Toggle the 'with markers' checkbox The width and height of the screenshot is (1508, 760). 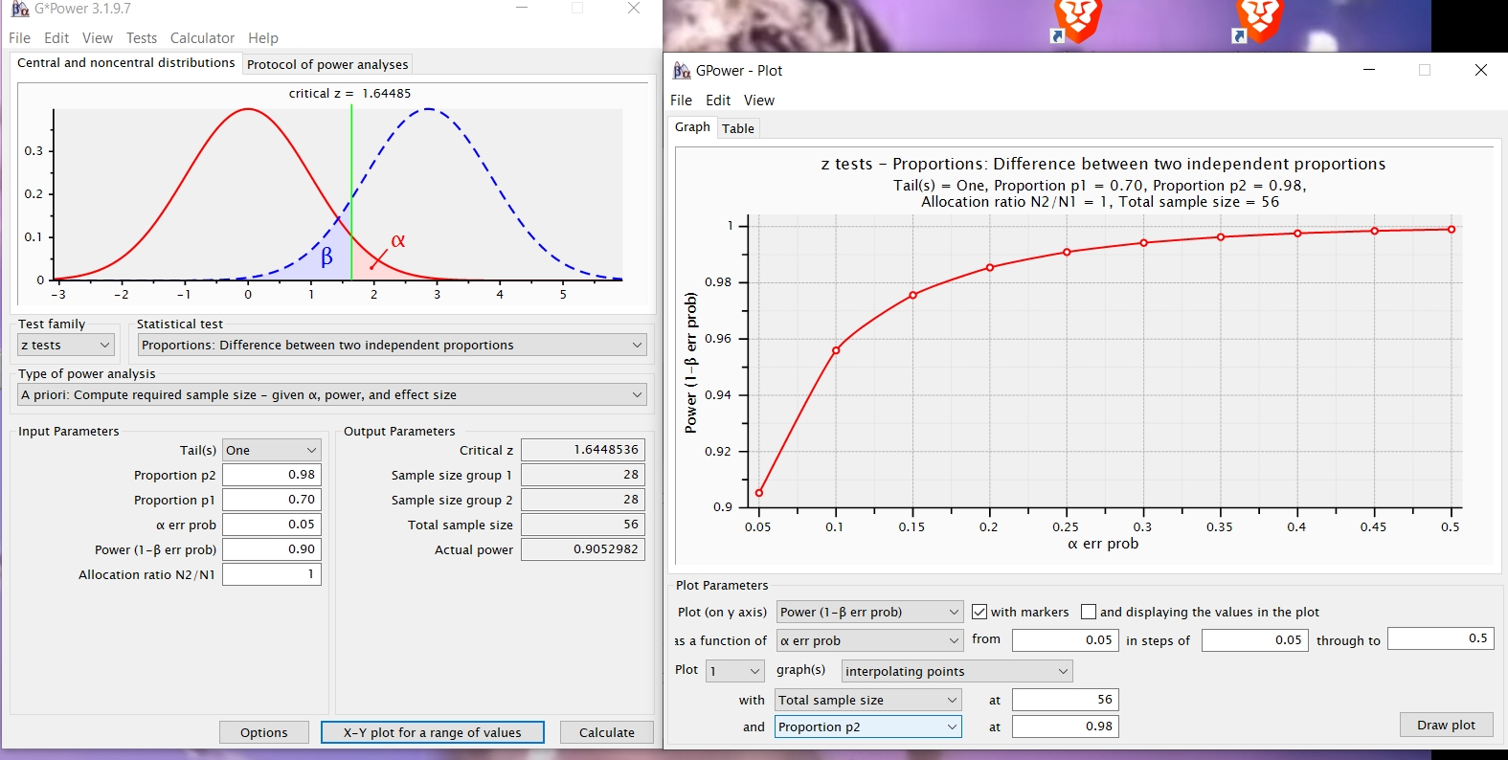click(x=979, y=612)
